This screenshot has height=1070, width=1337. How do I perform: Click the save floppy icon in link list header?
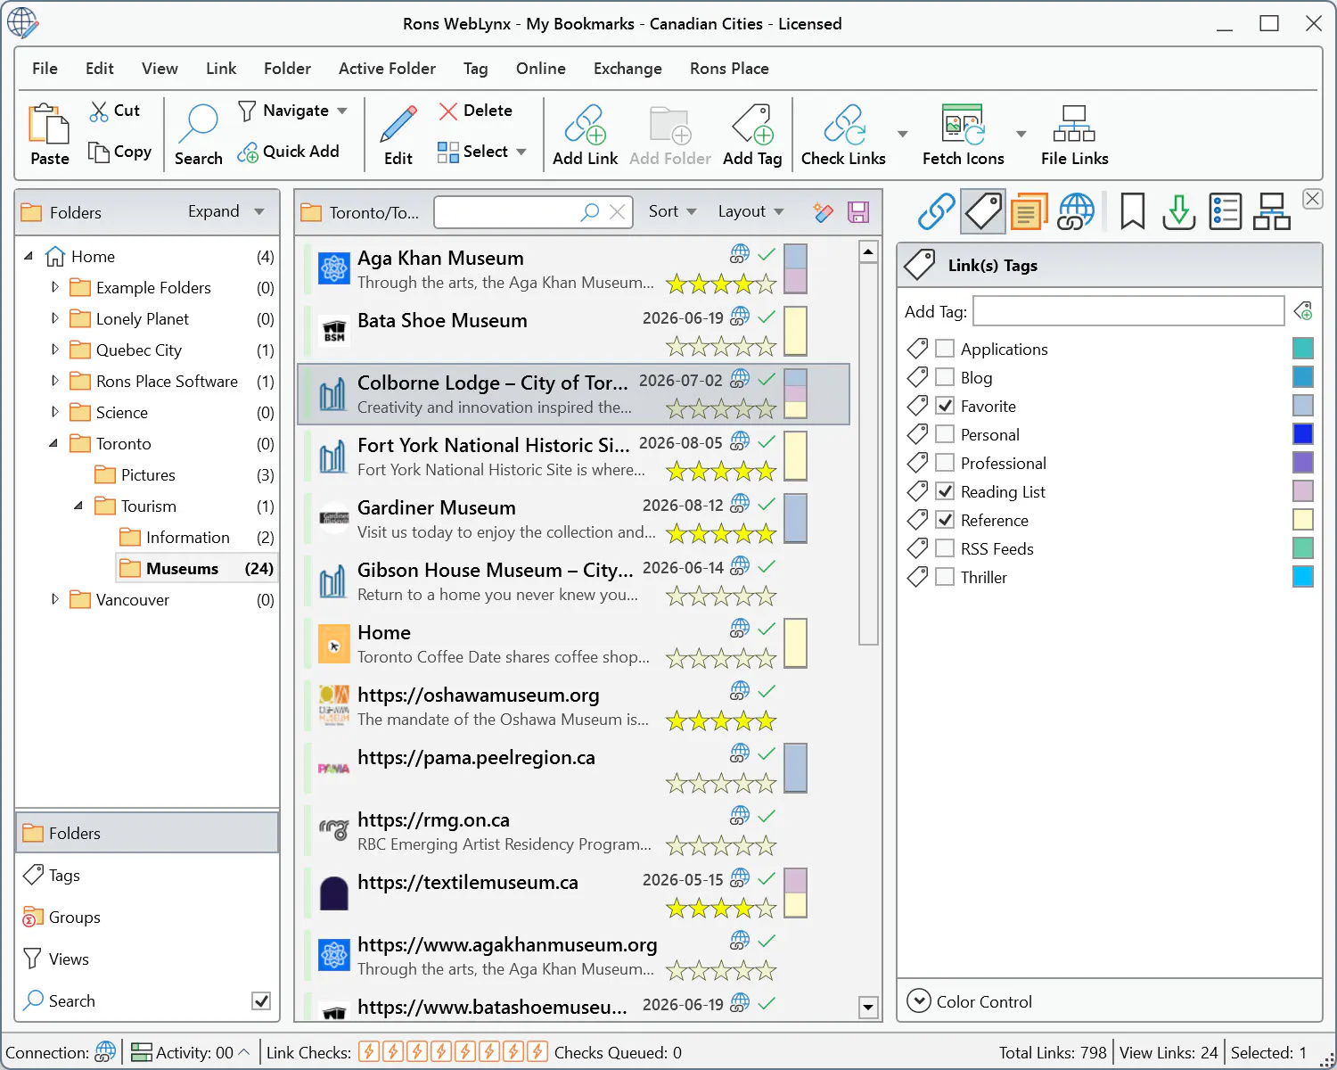(858, 212)
